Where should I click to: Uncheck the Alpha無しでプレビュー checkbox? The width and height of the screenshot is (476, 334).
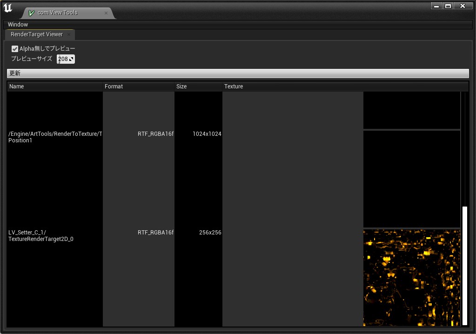point(15,49)
